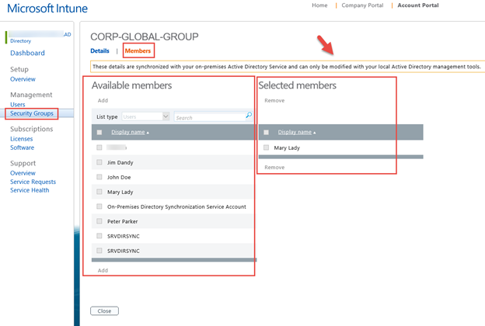Check the blurred-name member checkbox
485x326 pixels.
point(99,147)
